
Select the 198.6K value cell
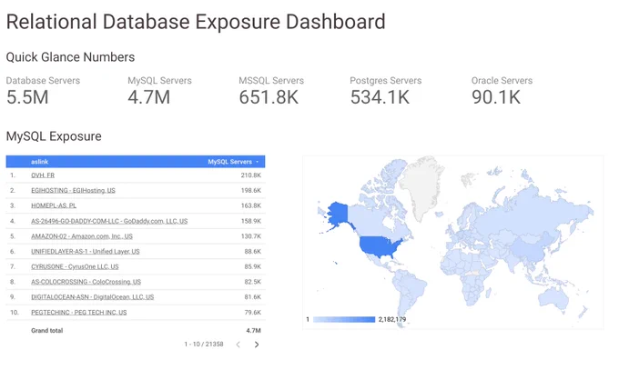pos(251,191)
